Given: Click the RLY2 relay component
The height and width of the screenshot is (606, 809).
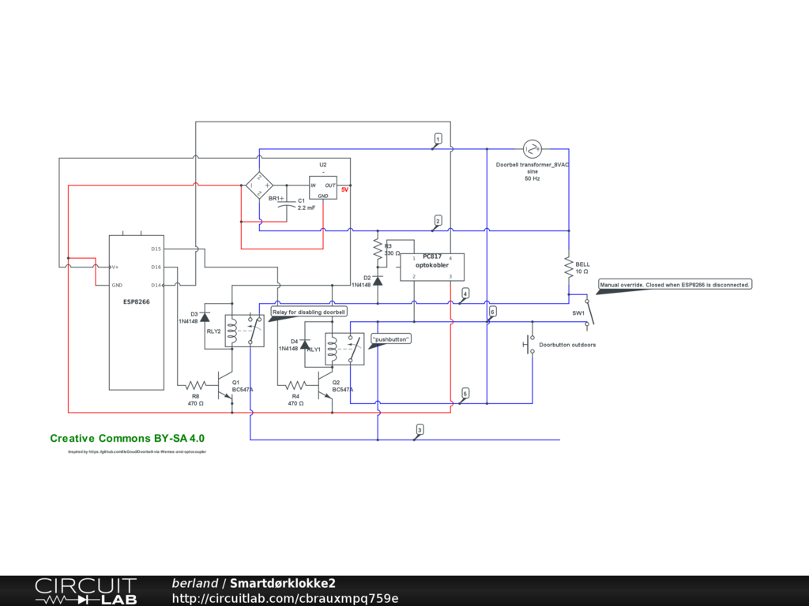Looking at the screenshot, I should pyautogui.click(x=244, y=331).
